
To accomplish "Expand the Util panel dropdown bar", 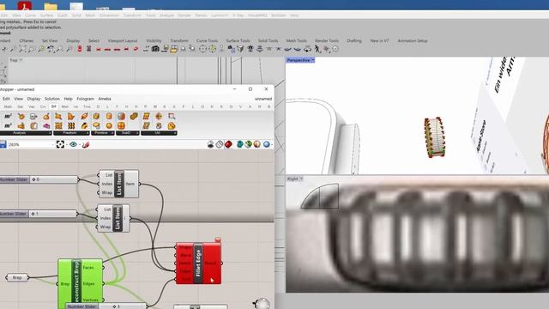I will [x=159, y=133].
